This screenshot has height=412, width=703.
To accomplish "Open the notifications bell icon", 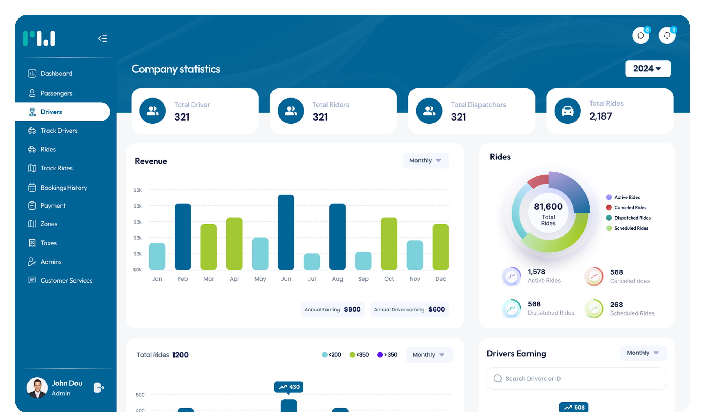I will tap(667, 36).
